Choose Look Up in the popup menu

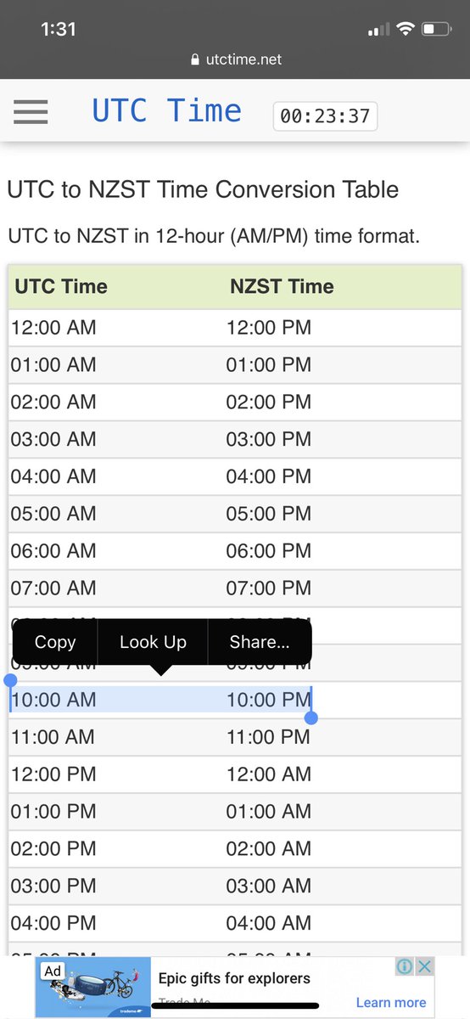pos(153,642)
